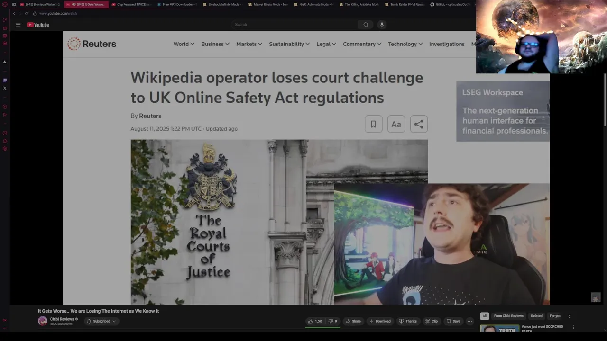This screenshot has width=607, height=341.
Task: Switch to Marvel Rivals Mods tab
Action: (268, 4)
